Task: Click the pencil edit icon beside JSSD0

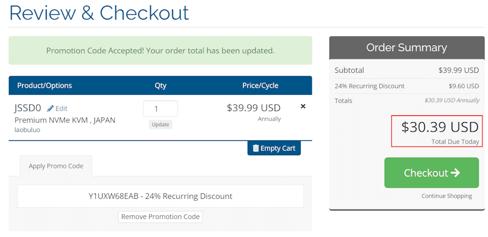Action: 50,109
